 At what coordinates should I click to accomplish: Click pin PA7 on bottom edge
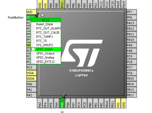[x=73, y=103]
